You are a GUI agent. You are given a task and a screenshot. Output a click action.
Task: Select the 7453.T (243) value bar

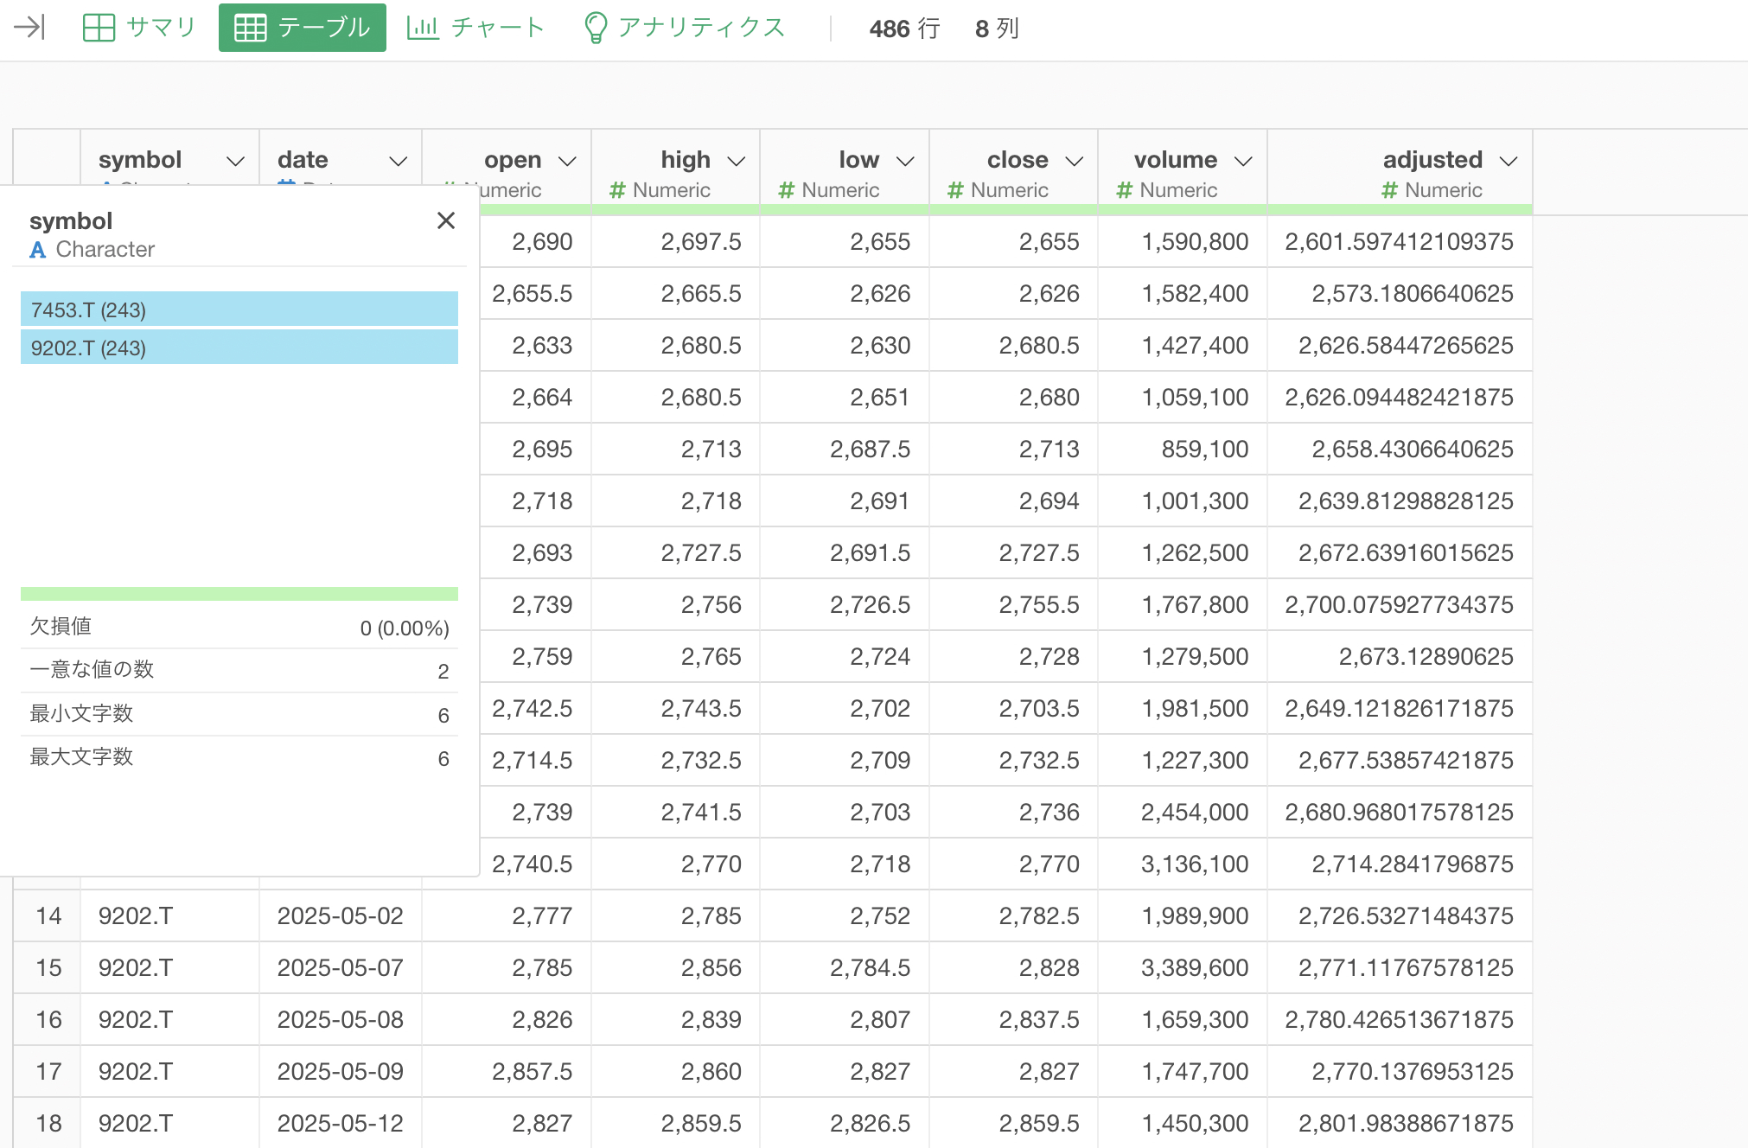pos(239,309)
